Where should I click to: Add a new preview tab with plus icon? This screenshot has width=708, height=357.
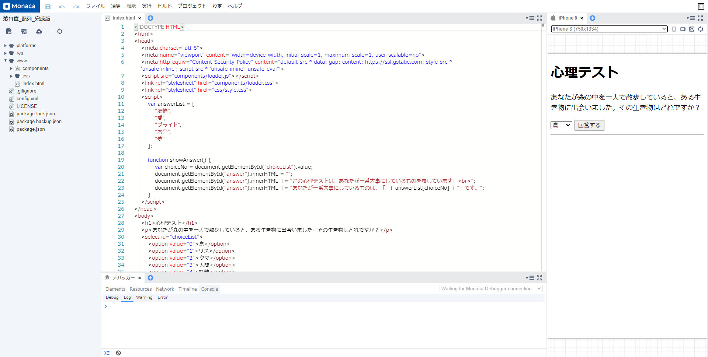pos(593,18)
